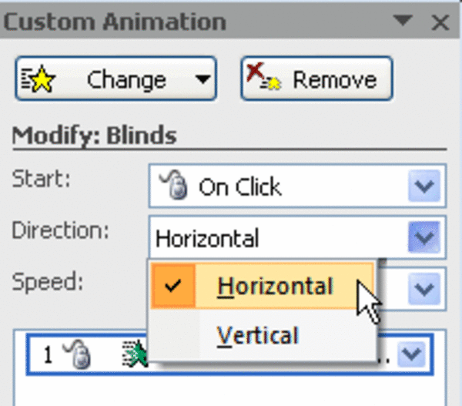462x406 pixels.
Task: Click the number 1 on the animation list item
Action: click(47, 355)
